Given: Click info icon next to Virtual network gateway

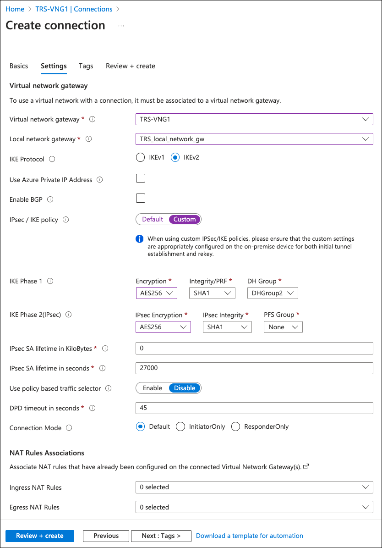Looking at the screenshot, I should [93, 119].
